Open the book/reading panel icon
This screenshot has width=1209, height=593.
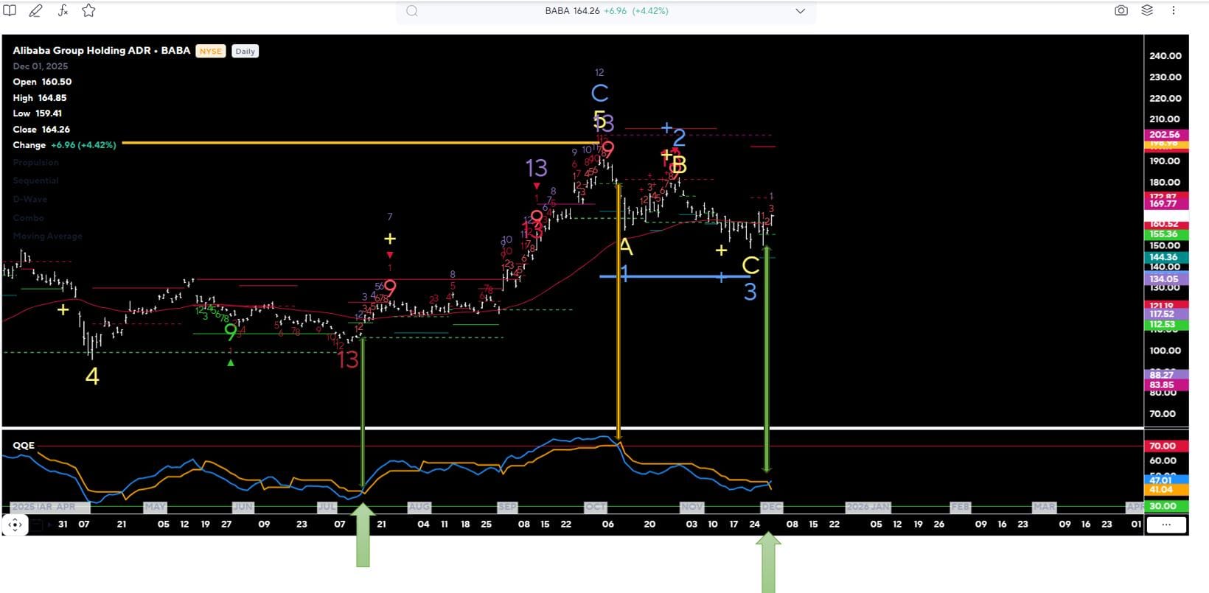click(10, 11)
